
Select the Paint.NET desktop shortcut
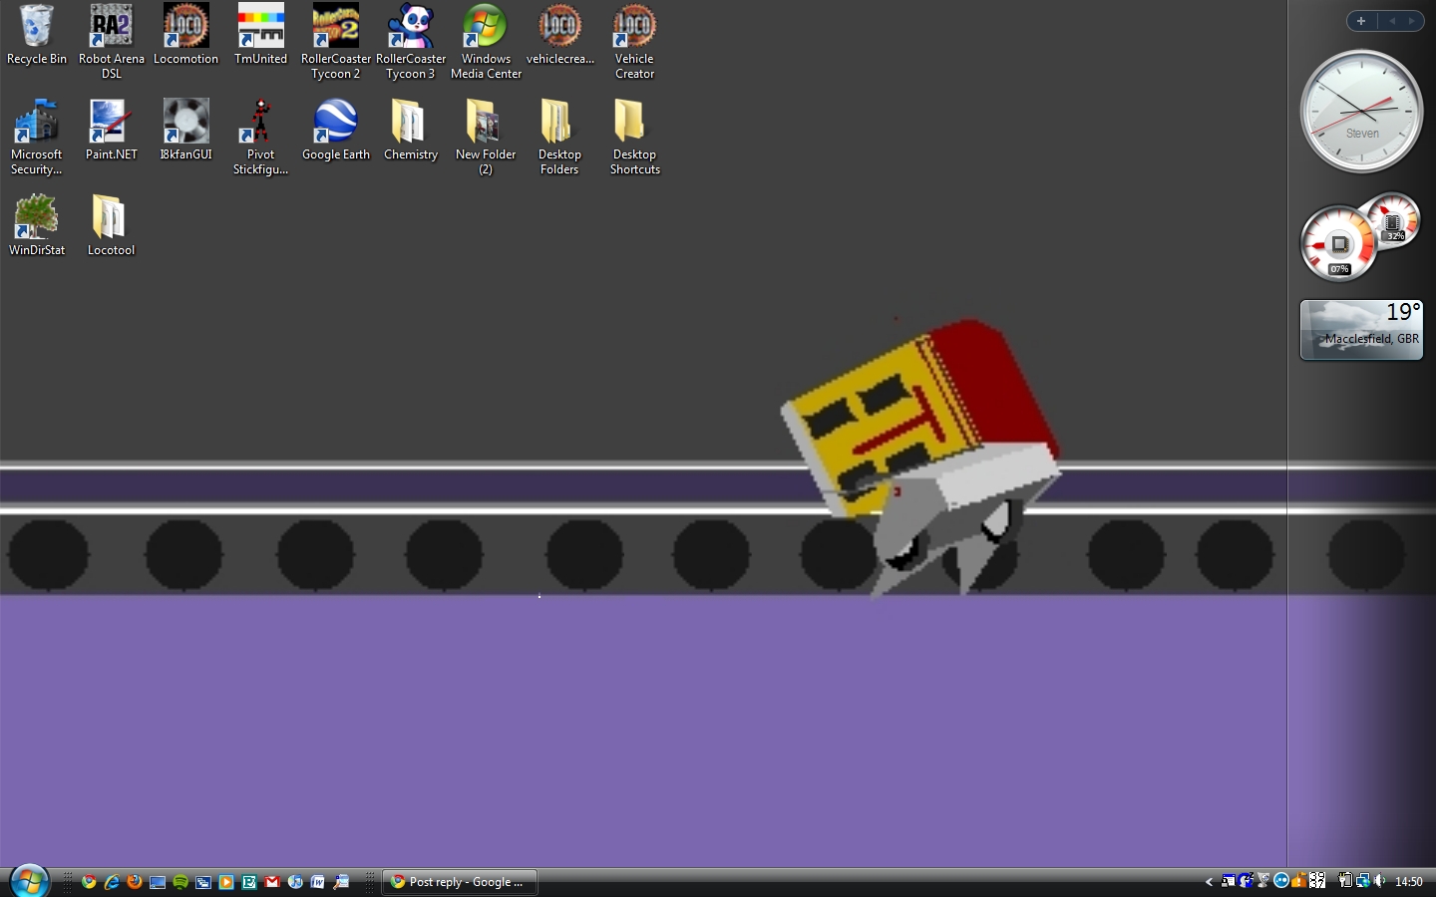pyautogui.click(x=112, y=131)
